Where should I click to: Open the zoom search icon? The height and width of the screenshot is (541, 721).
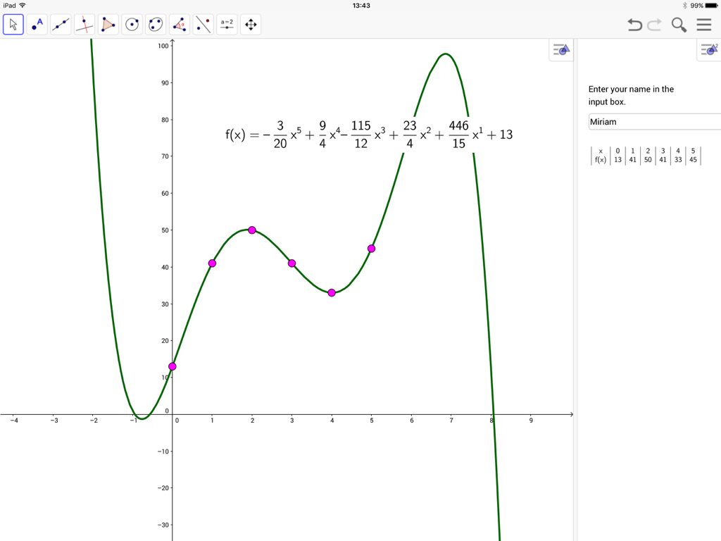click(679, 24)
